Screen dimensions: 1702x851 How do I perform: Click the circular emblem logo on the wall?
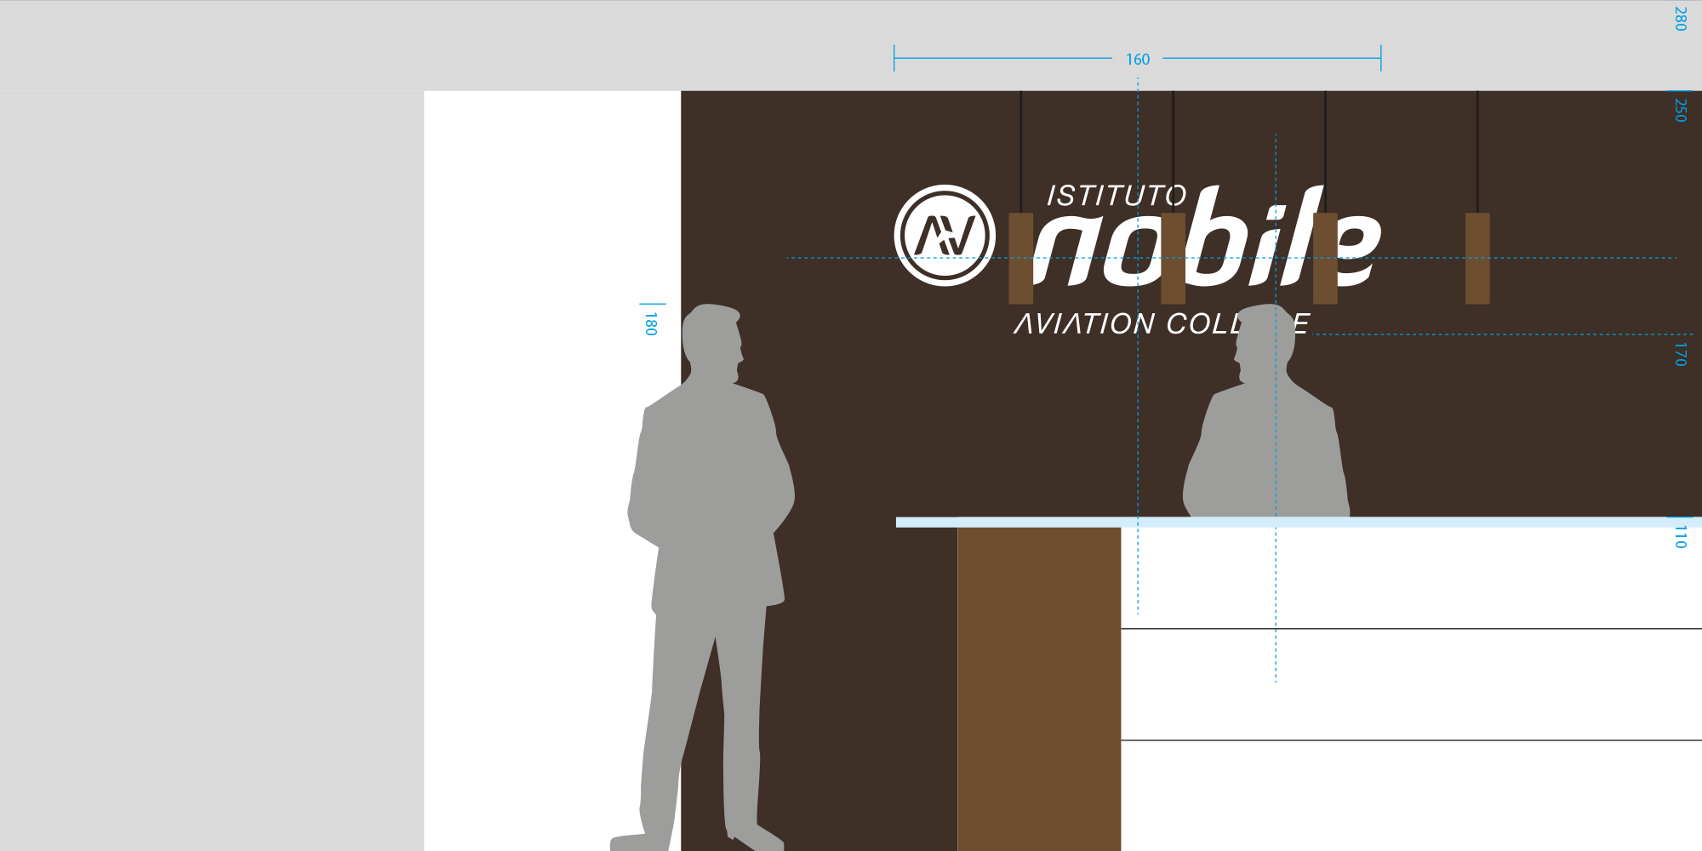945,236
